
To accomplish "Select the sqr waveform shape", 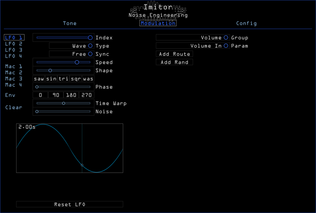I will [x=75, y=79].
